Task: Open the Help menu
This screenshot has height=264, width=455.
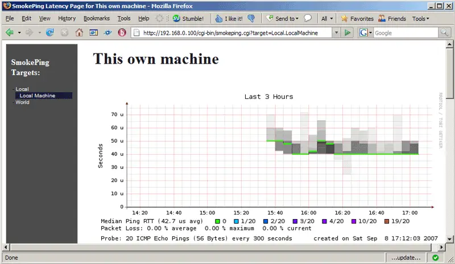Action: tap(144, 18)
